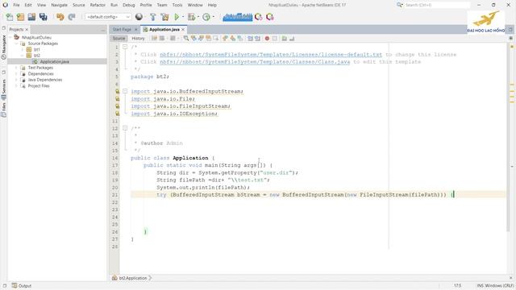
Task: Click the Open Project icon
Action: point(31,17)
